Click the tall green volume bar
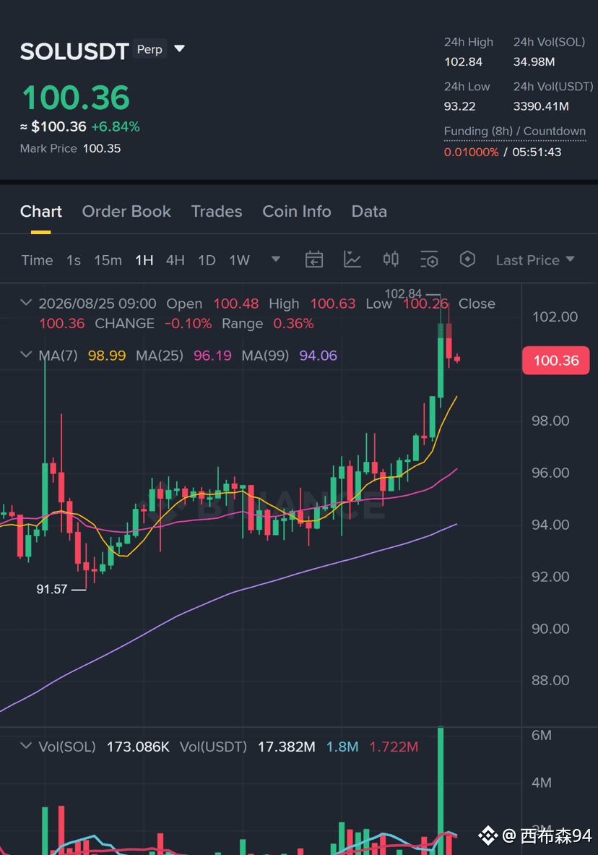 441,791
